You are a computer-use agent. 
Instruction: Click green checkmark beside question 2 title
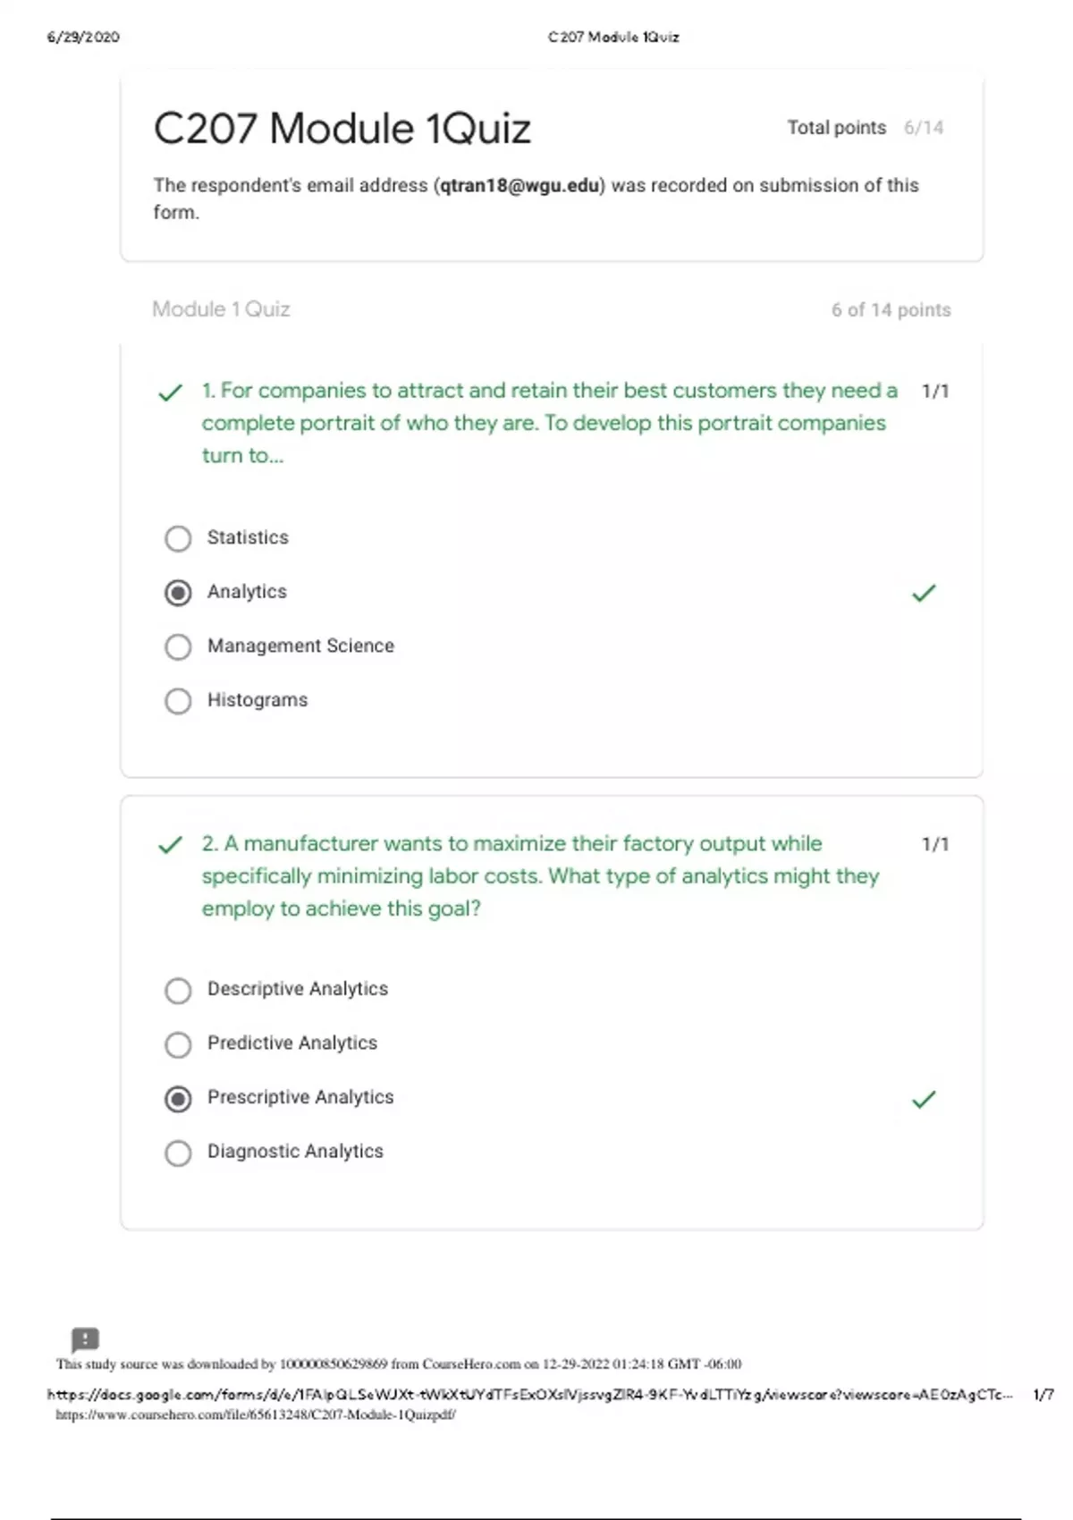[170, 845]
